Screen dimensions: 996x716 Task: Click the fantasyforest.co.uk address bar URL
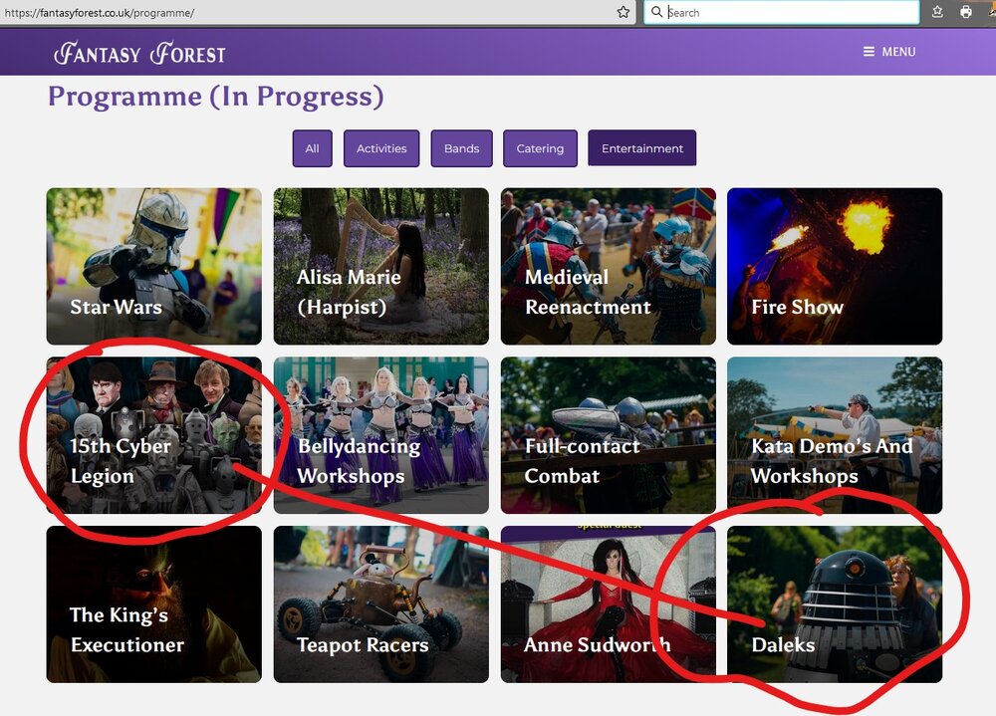pyautogui.click(x=99, y=13)
